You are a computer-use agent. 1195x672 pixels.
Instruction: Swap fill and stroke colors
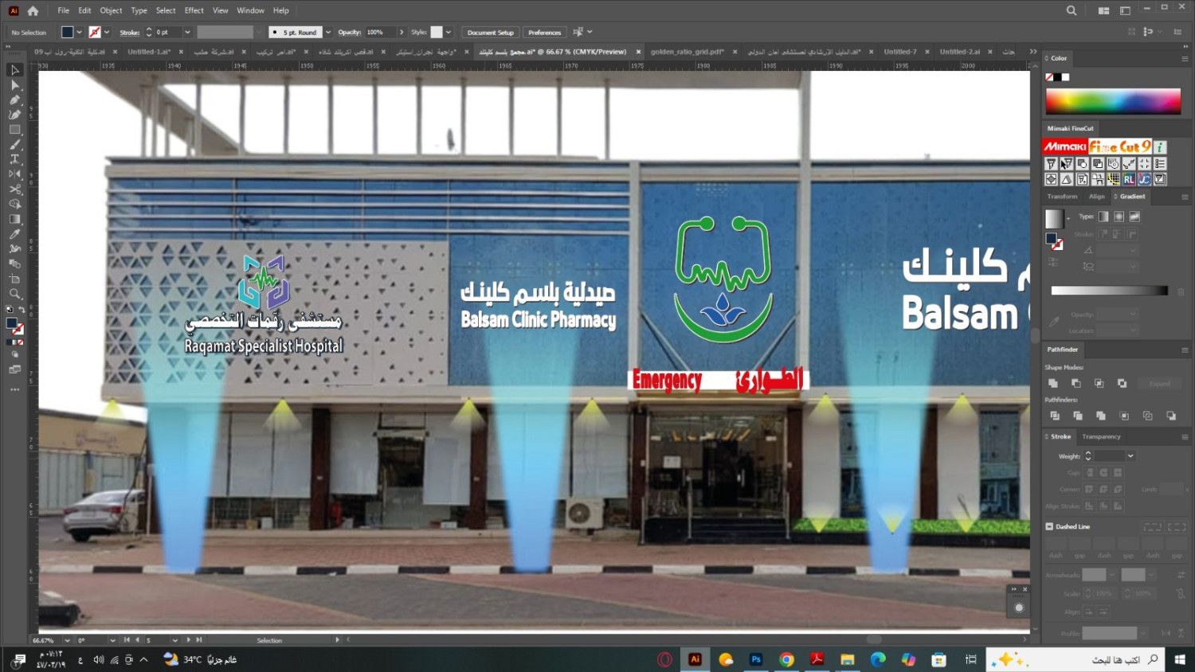22,310
